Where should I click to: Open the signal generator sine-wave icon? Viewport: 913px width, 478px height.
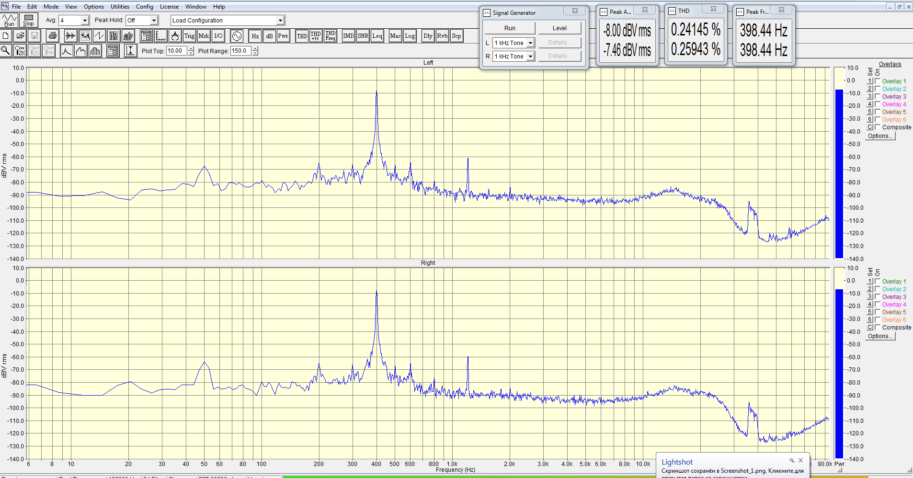point(237,36)
